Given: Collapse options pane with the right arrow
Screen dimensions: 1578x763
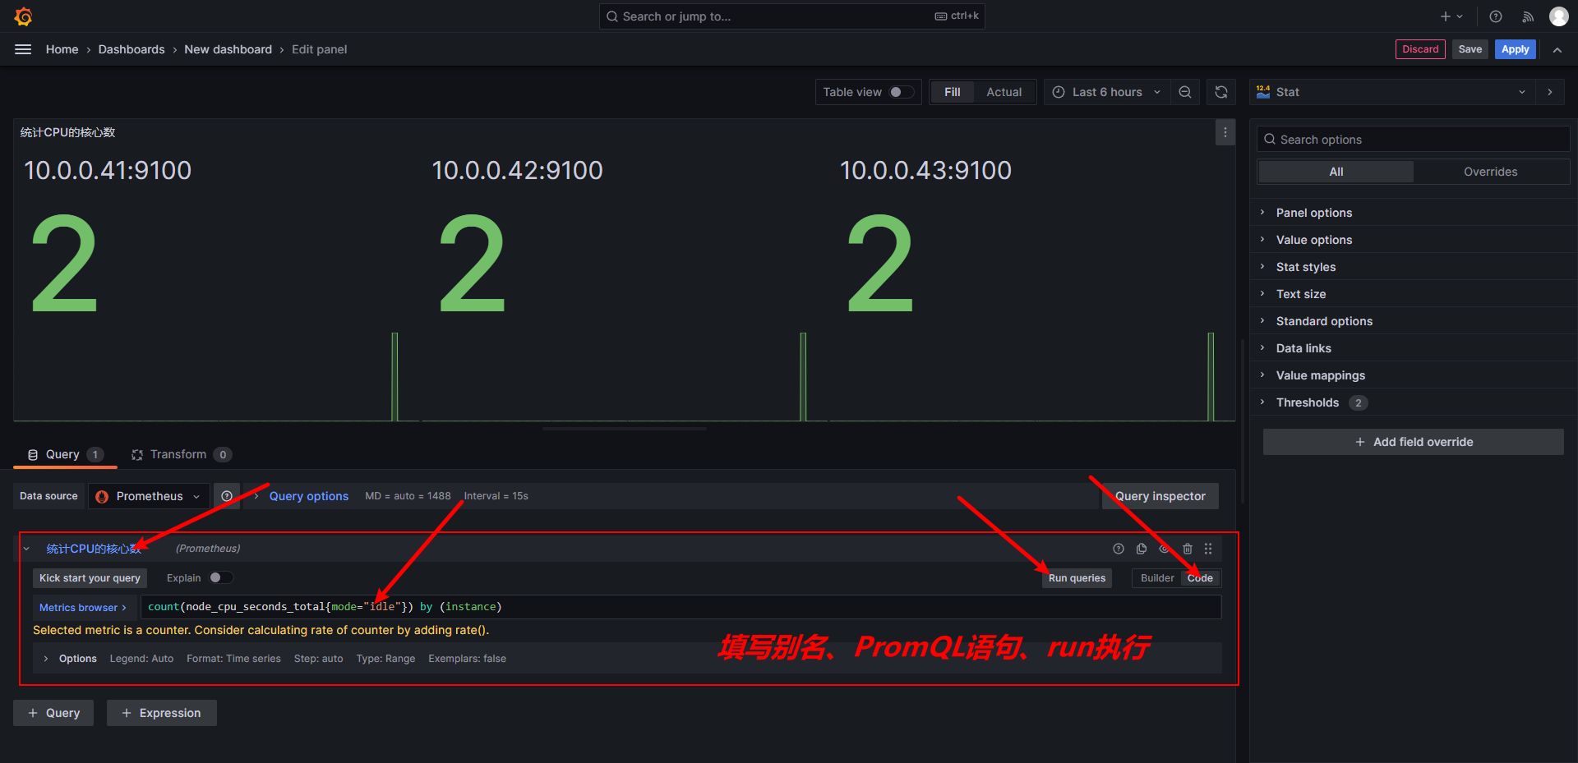Looking at the screenshot, I should coord(1550,92).
